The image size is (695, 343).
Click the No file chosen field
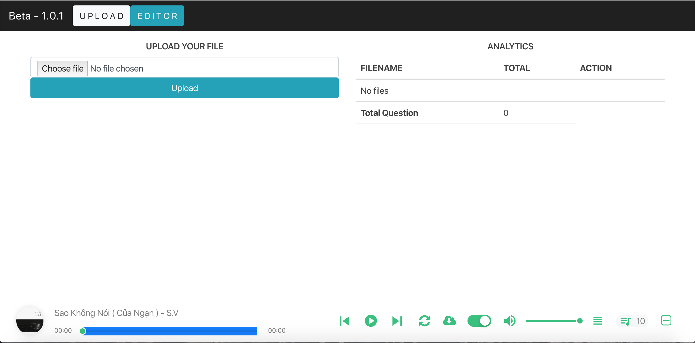point(117,69)
